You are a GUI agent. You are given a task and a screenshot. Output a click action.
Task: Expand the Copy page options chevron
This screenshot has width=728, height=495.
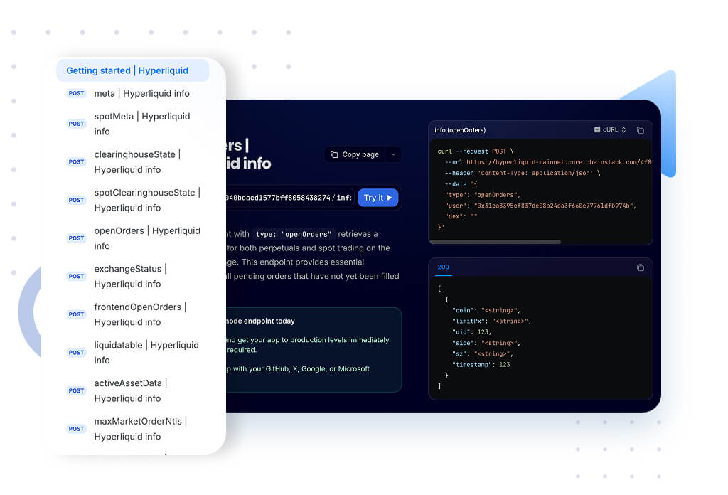(393, 154)
